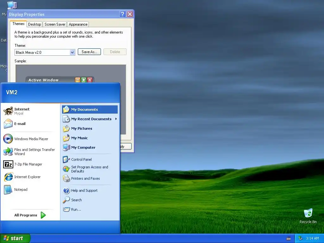The image size is (324, 243).
Task: Switch to the Screen Saver tab
Action: [x=55, y=24]
